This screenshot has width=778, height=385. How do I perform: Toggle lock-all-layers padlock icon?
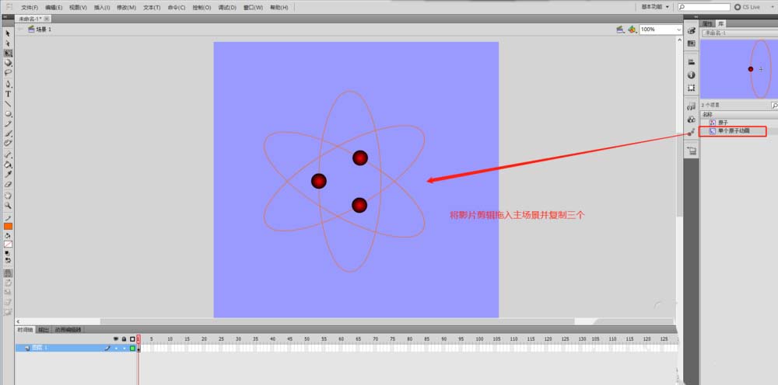tap(123, 339)
